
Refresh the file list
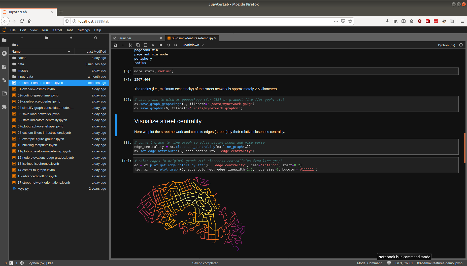(96, 38)
